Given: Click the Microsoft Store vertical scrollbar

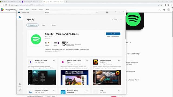Looking at the screenshot, I should click(x=125, y=27).
